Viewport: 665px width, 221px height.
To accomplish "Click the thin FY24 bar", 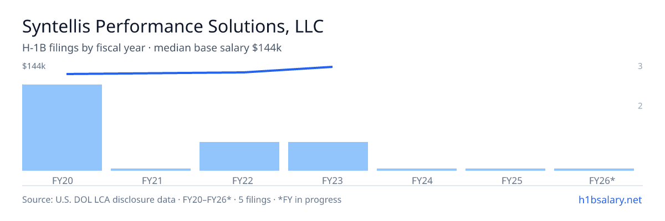I will 417,170.
